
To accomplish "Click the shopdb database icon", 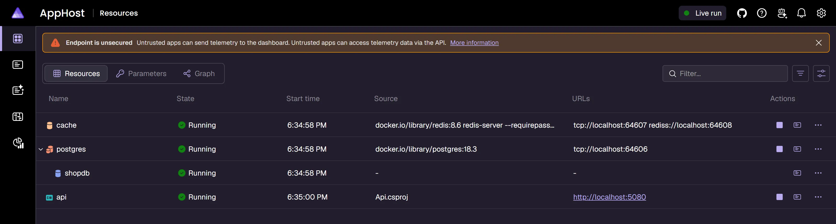I will pyautogui.click(x=58, y=173).
